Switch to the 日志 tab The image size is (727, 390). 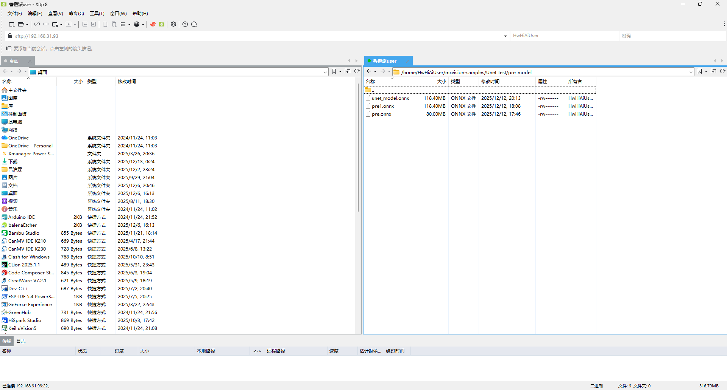[21, 341]
